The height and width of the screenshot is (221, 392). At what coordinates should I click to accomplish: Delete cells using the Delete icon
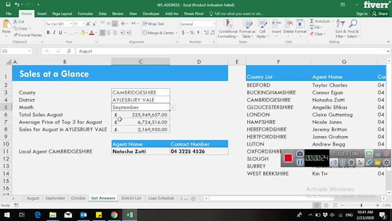[x=288, y=24]
